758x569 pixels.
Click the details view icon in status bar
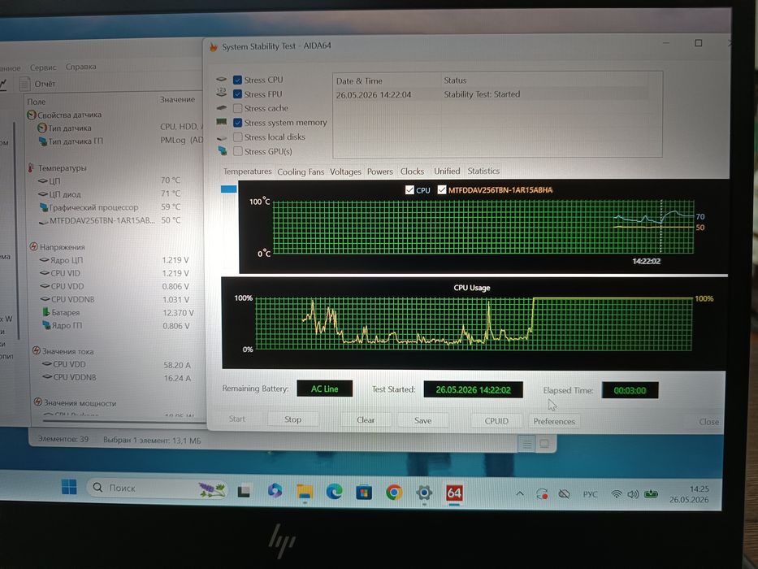pos(527,443)
